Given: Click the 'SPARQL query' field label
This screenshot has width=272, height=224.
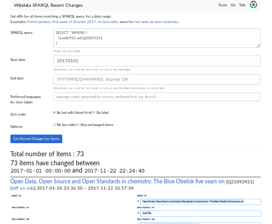Looking at the screenshot, I should [x=22, y=33].
